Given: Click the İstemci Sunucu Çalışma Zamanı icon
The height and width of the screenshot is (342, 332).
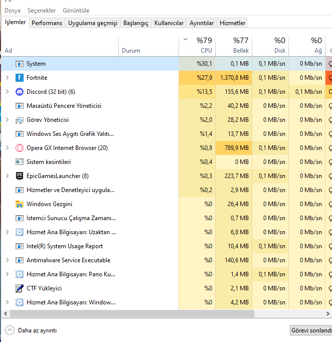Looking at the screenshot, I should point(20,218).
